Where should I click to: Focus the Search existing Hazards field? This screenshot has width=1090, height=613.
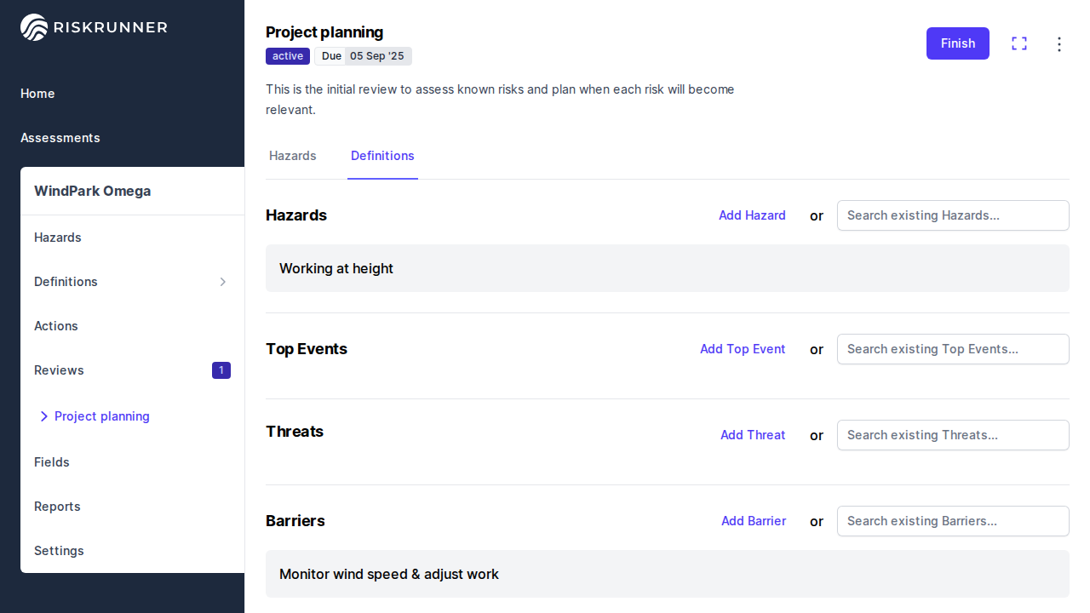pos(953,215)
